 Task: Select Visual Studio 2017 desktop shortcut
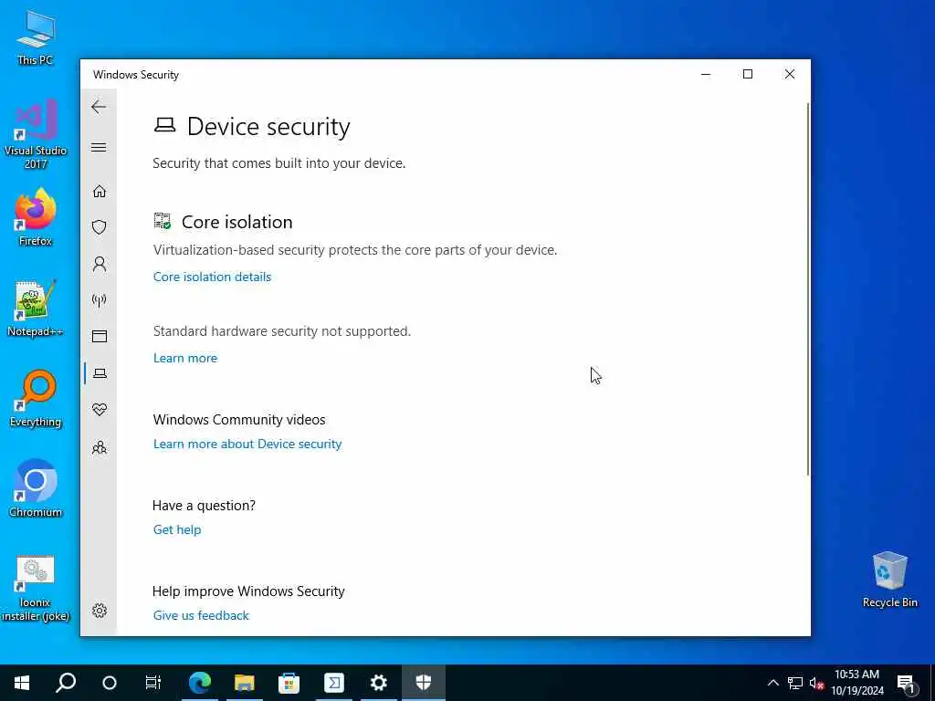[36, 135]
